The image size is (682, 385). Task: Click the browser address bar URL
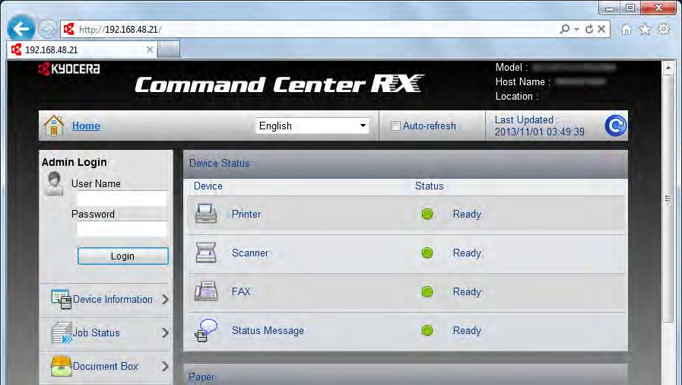coord(120,30)
